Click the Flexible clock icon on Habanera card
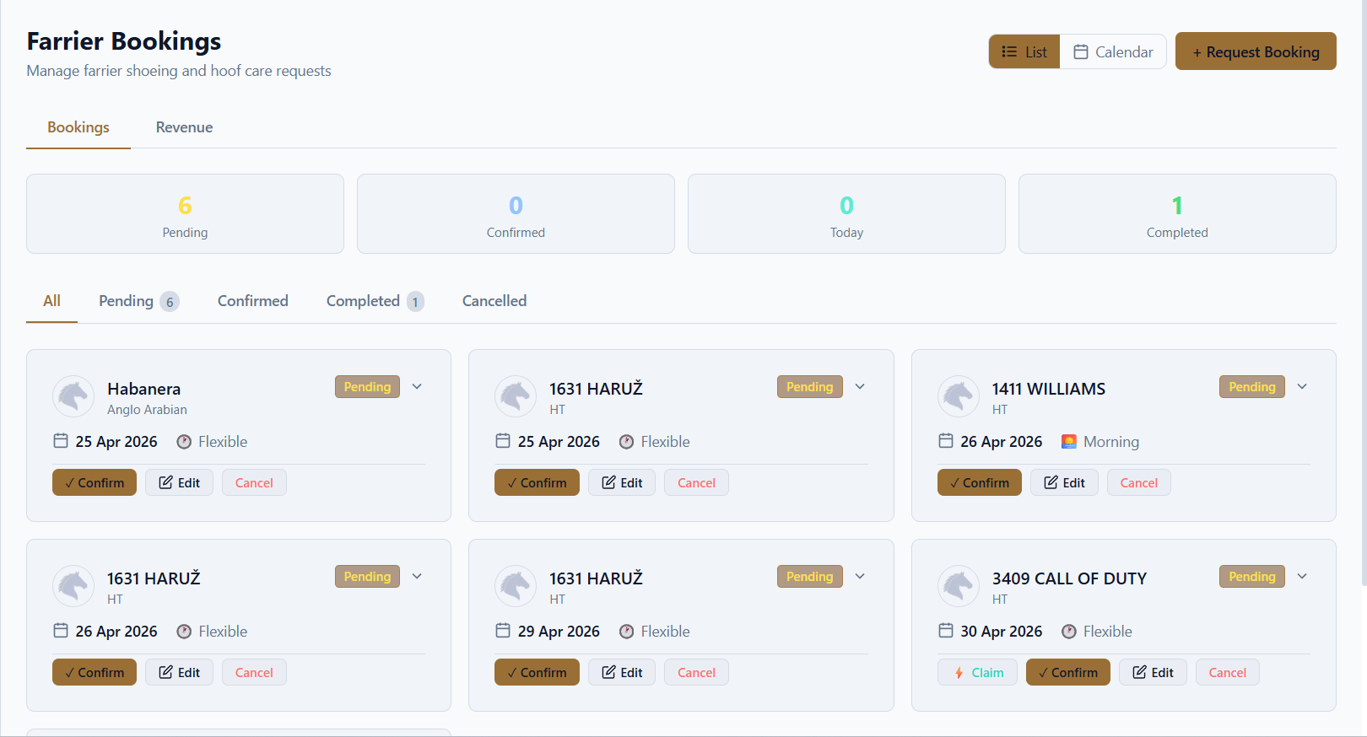The image size is (1367, 737). coord(184,442)
